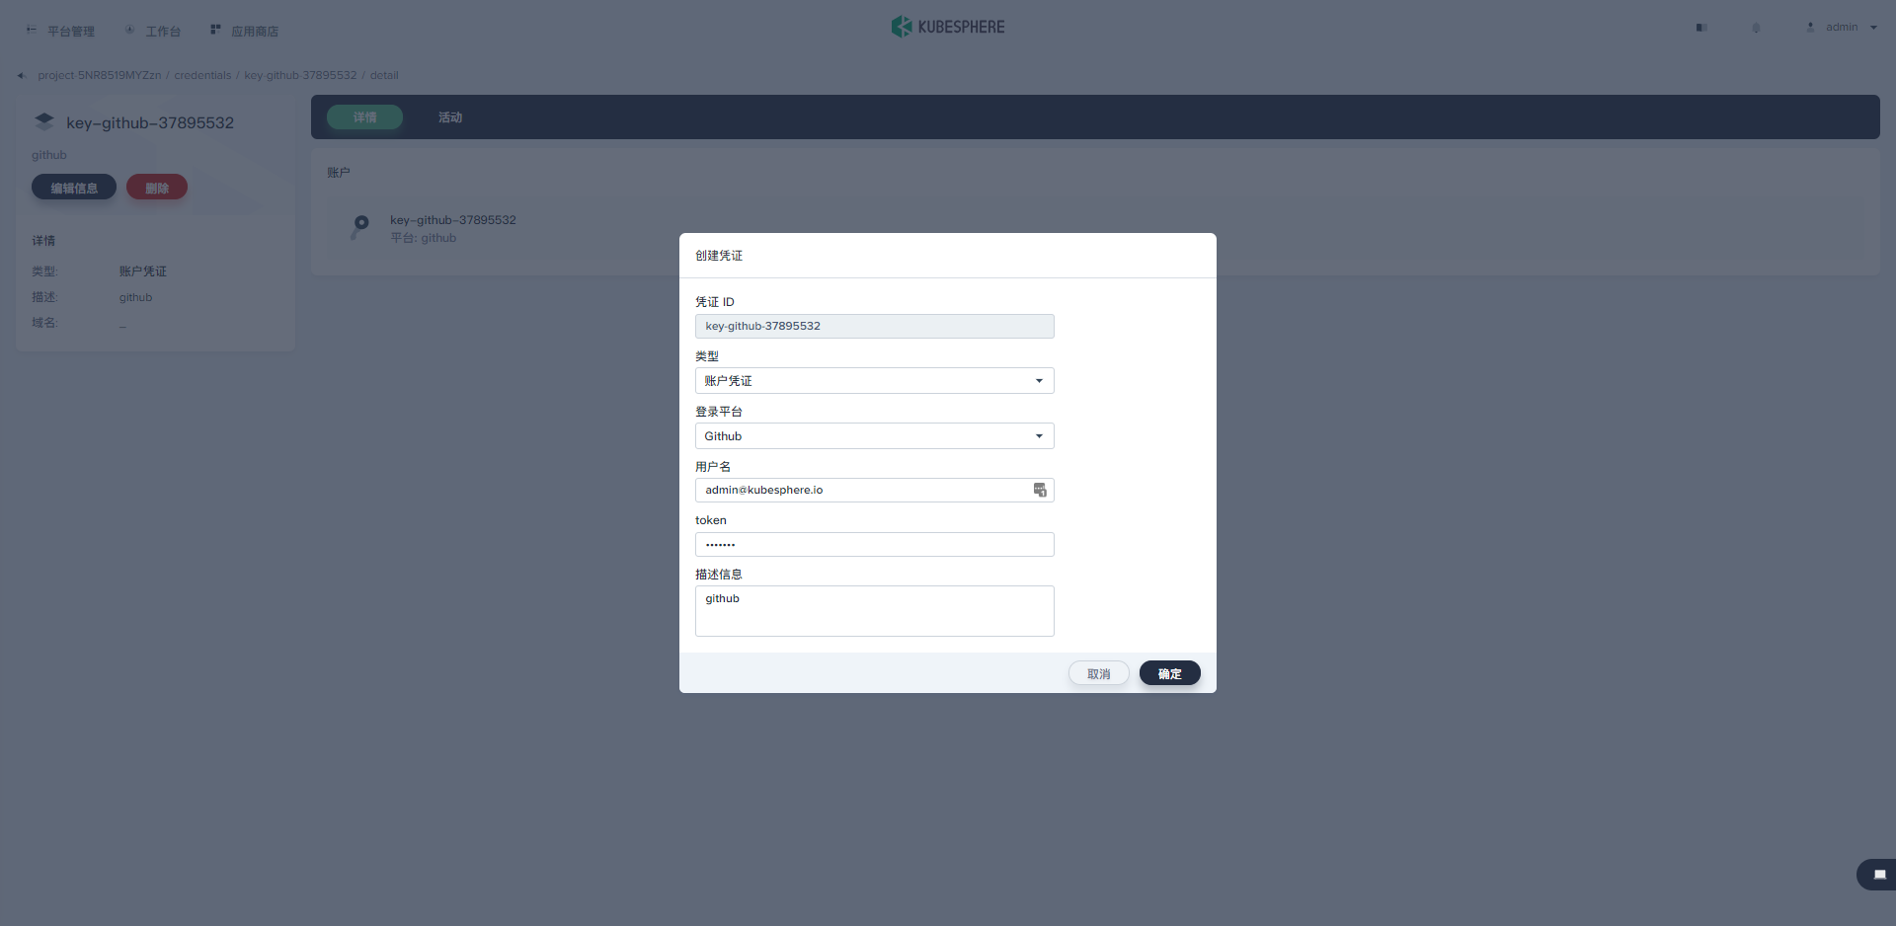Click the 编辑信息 button
The width and height of the screenshot is (1896, 926).
click(x=74, y=188)
